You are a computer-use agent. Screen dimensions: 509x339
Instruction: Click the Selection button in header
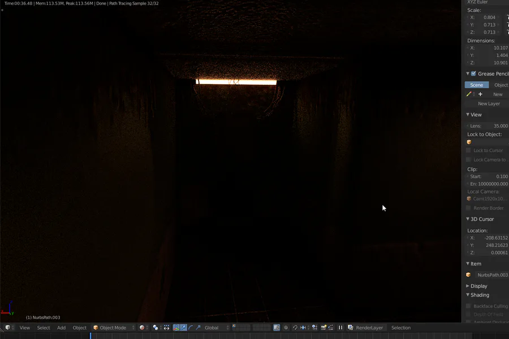[x=401, y=328]
